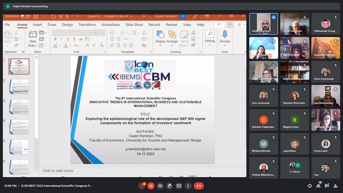Image resolution: width=343 pixels, height=193 pixels.
Task: Switch to the Transitions tab
Action: point(87,25)
